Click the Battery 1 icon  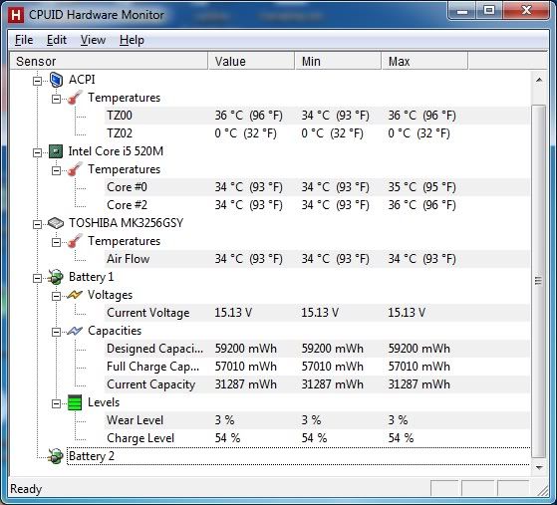[56, 277]
